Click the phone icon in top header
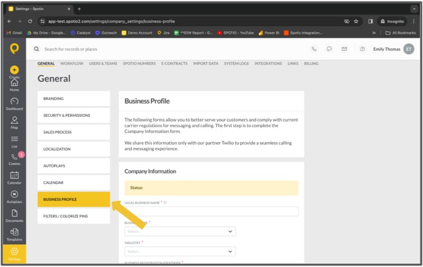The width and height of the screenshot is (423, 267). 314,49
